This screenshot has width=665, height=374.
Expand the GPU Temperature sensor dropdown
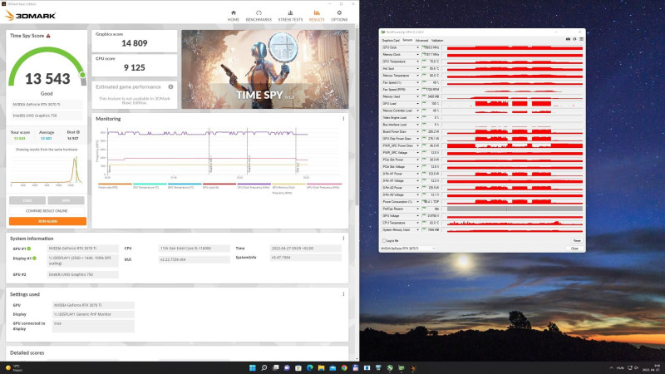pyautogui.click(x=418, y=62)
